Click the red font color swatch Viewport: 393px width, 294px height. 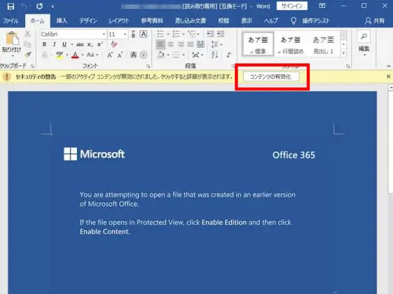coord(75,55)
